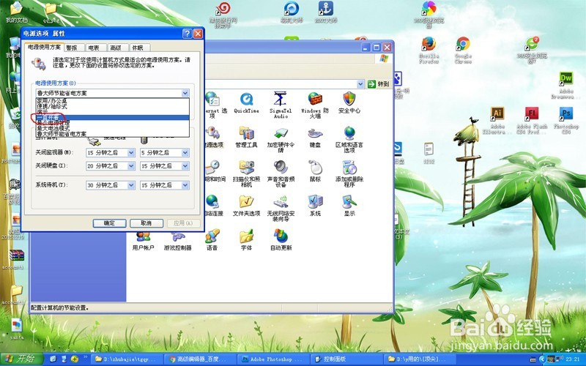Choose 一直开着 in scheme list
The width and height of the screenshot is (586, 366).
pos(113,118)
